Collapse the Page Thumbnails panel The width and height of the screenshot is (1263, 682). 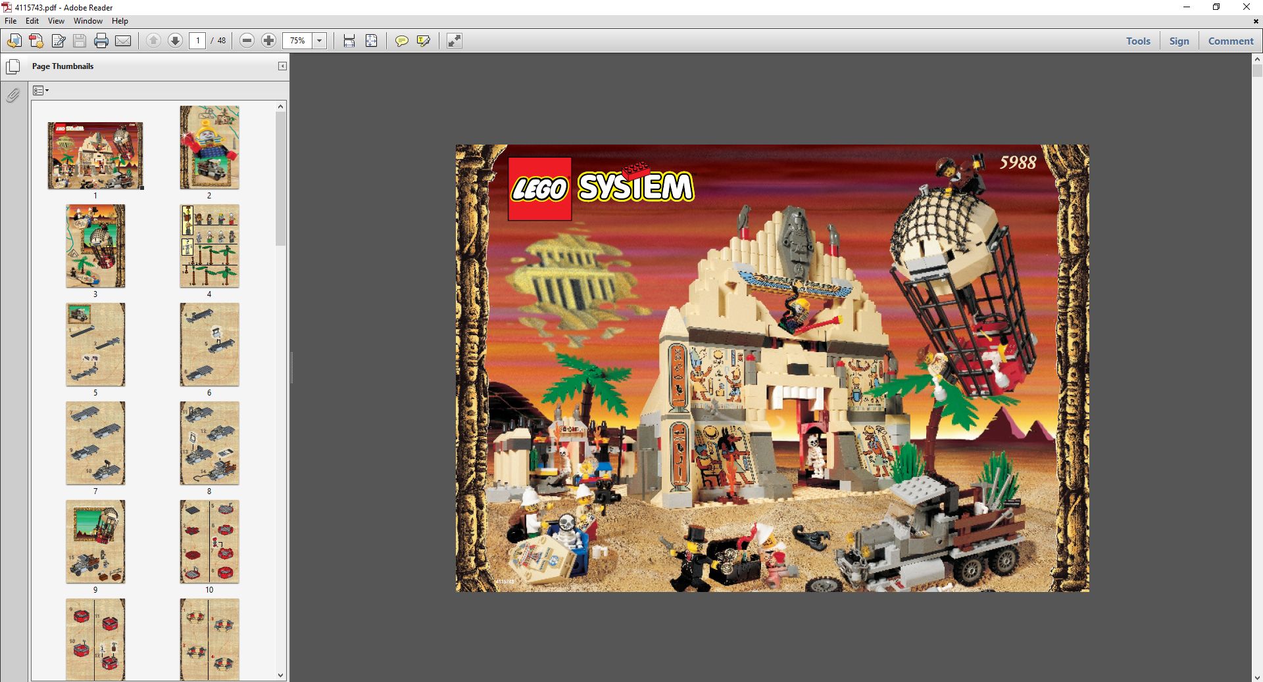pyautogui.click(x=282, y=66)
